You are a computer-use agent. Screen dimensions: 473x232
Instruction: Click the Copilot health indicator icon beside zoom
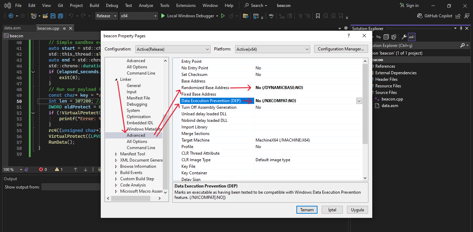pyautogui.click(x=26, y=170)
